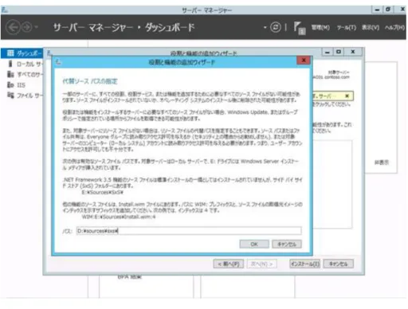Click the BPA 結果 text on the dashboard
408x309 pixels.
point(130,277)
